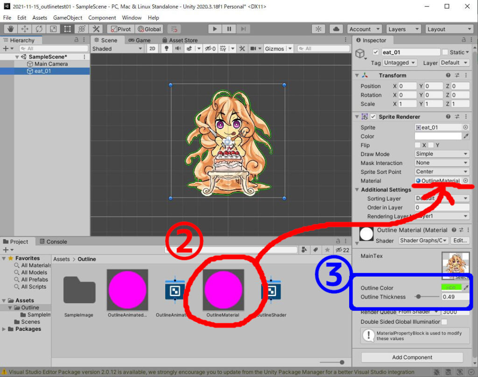Switch to the Game tab
The image size is (478, 377).
pyautogui.click(x=139, y=40)
